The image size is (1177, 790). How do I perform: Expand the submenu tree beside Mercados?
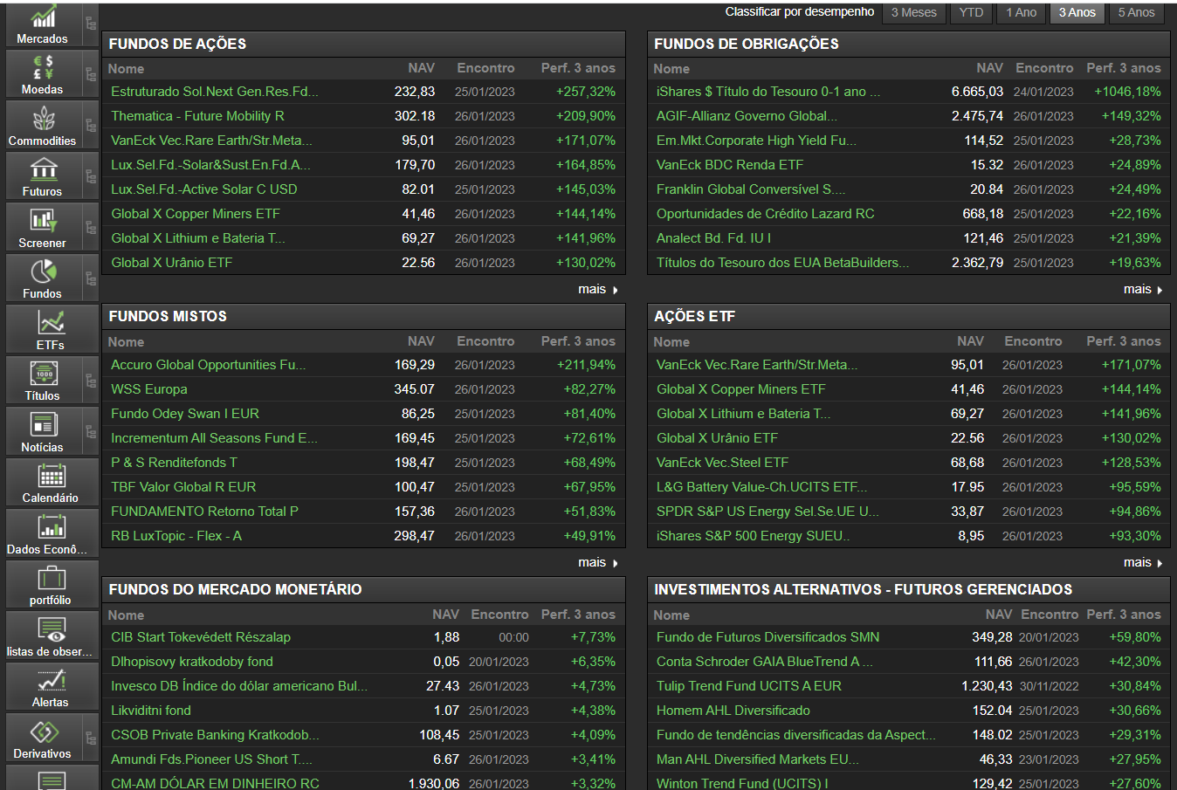tap(91, 24)
